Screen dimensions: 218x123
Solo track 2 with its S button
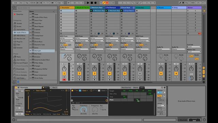(79, 77)
